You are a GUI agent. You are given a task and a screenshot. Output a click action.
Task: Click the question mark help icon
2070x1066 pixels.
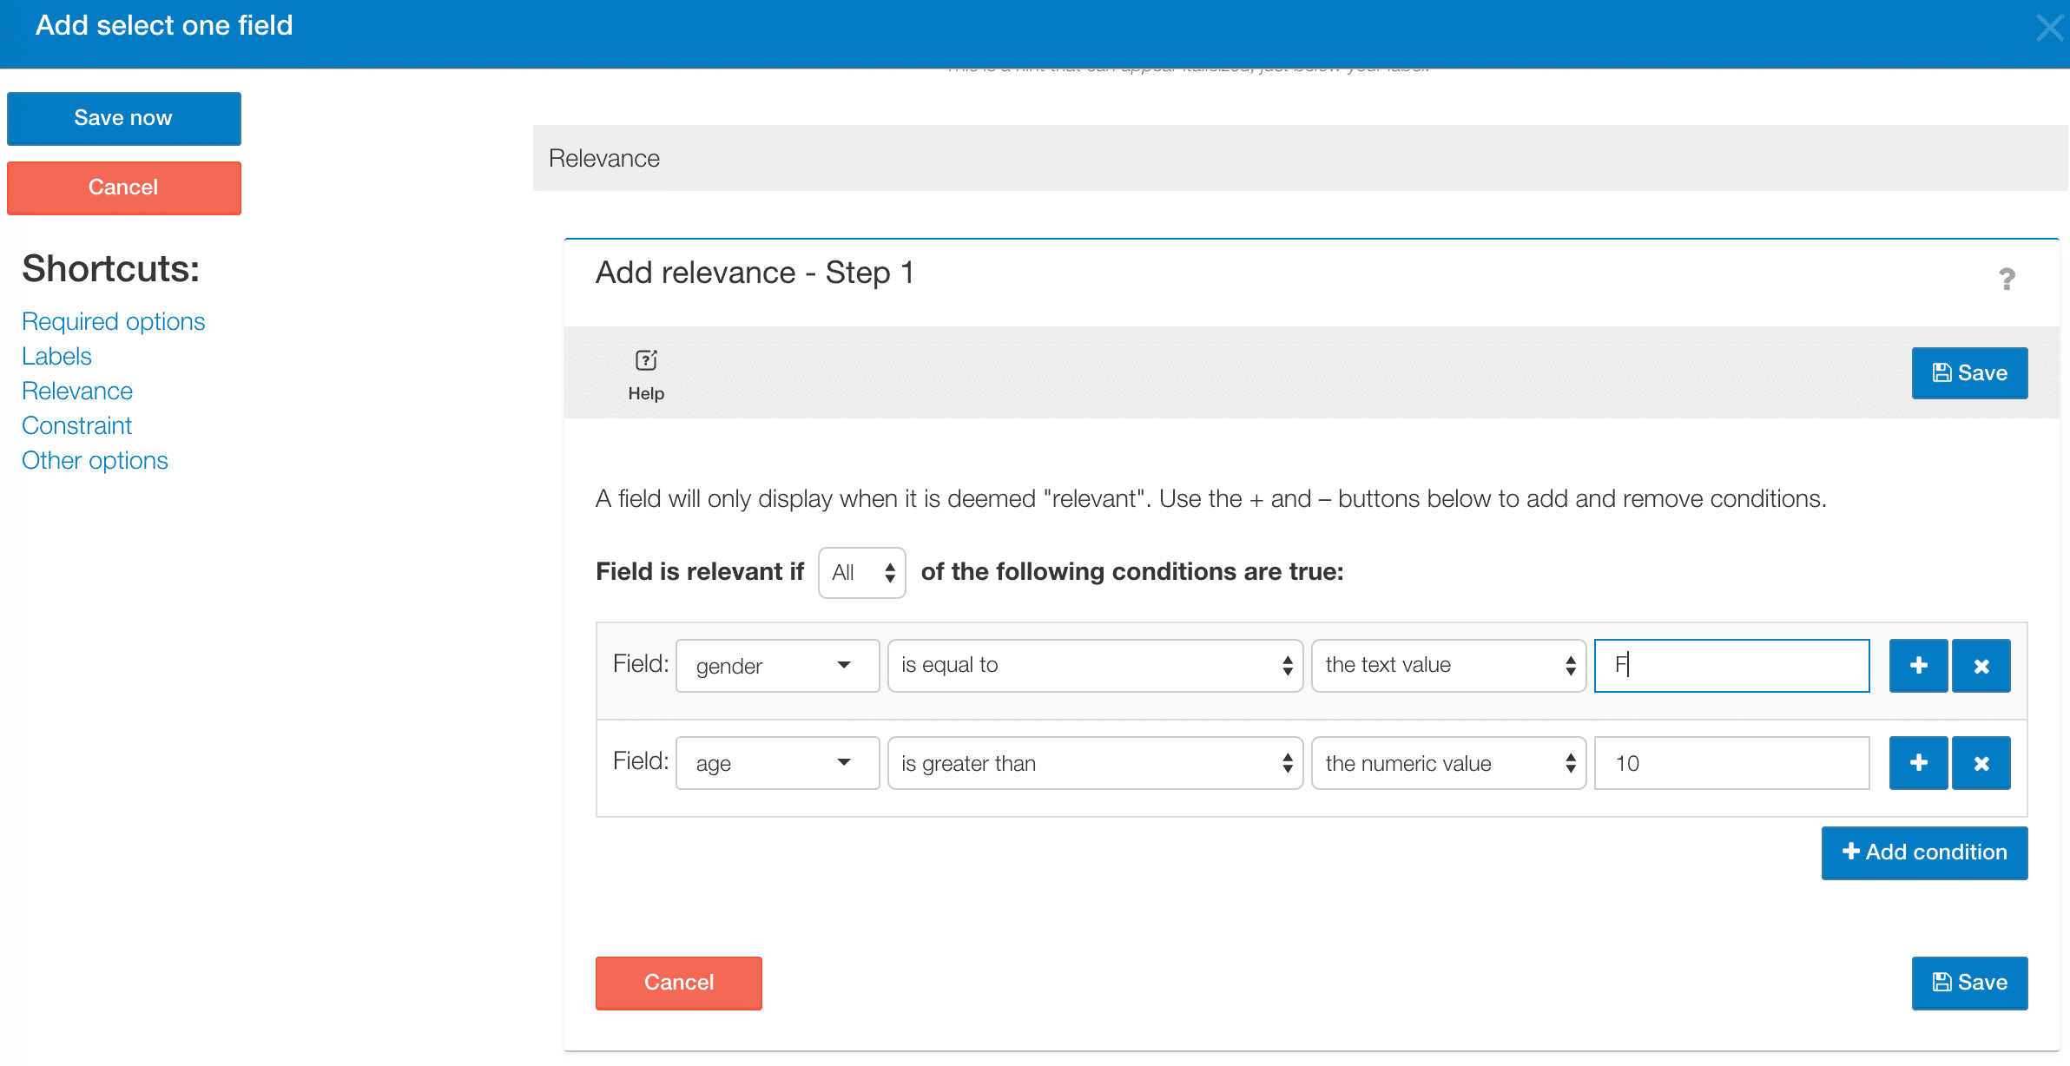pos(2007,279)
